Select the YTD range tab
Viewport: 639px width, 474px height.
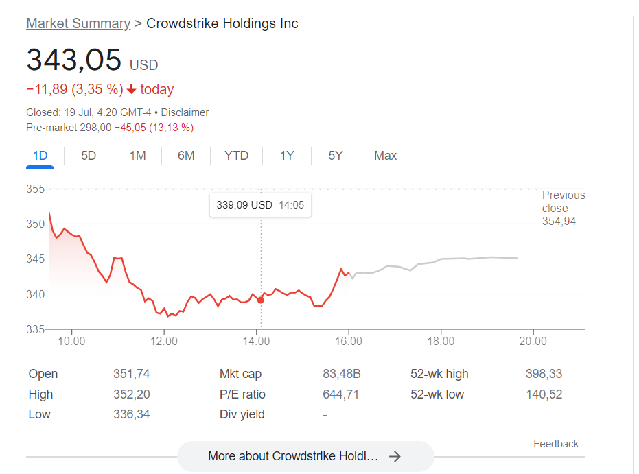(236, 156)
